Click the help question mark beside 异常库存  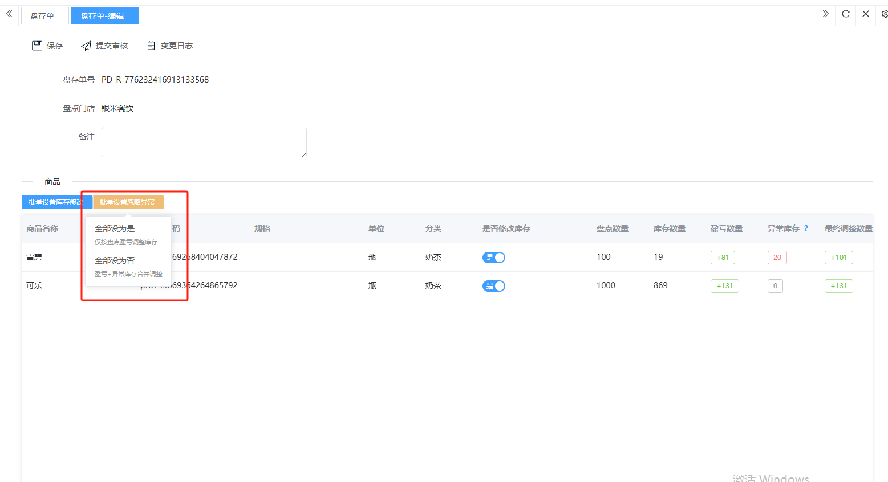coord(806,228)
